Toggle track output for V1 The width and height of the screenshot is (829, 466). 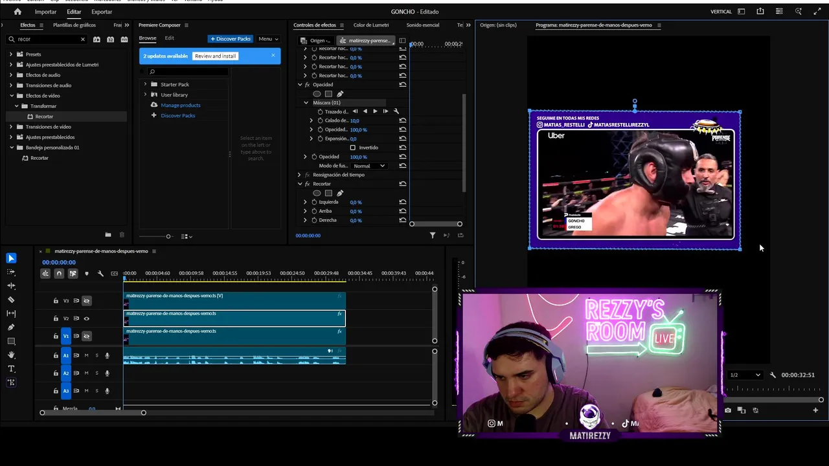pyautogui.click(x=86, y=336)
